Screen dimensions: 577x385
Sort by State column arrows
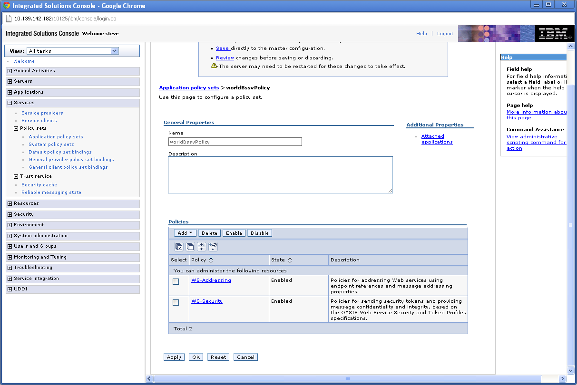pos(290,260)
